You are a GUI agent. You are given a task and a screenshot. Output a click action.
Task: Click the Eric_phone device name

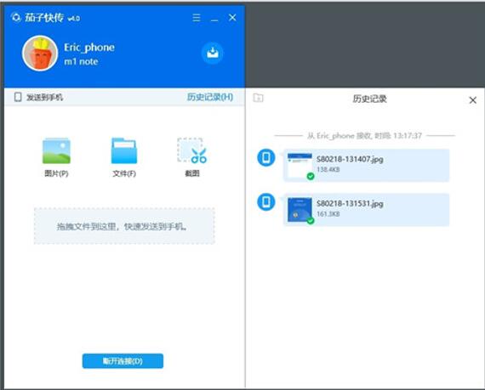89,48
